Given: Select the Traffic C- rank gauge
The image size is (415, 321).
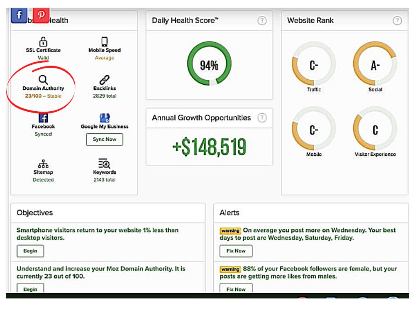Looking at the screenshot, I should (x=314, y=65).
